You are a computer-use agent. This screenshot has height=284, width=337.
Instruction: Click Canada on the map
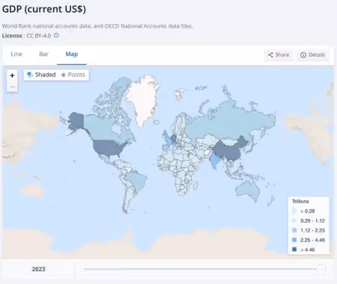click(100, 127)
